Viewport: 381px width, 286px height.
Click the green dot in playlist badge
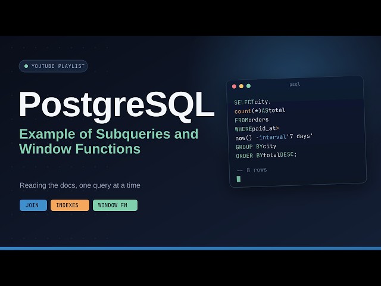click(26, 66)
